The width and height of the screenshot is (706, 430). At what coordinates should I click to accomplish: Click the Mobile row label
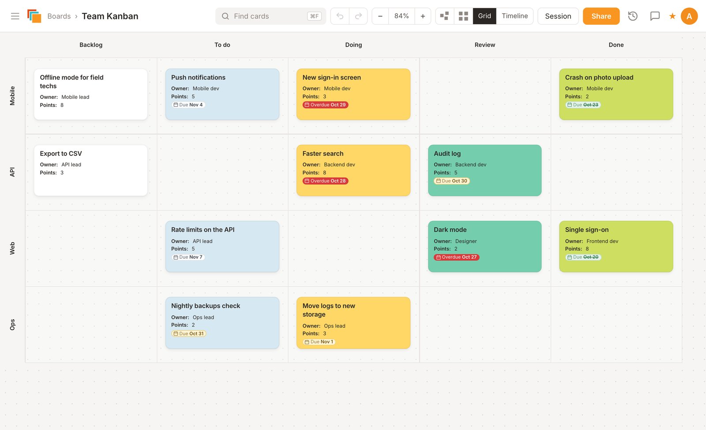[12, 96]
